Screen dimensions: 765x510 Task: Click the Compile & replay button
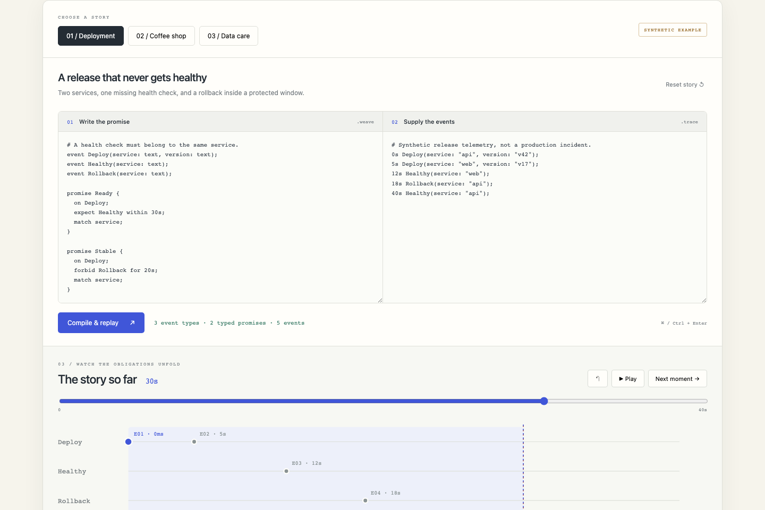pyautogui.click(x=101, y=323)
